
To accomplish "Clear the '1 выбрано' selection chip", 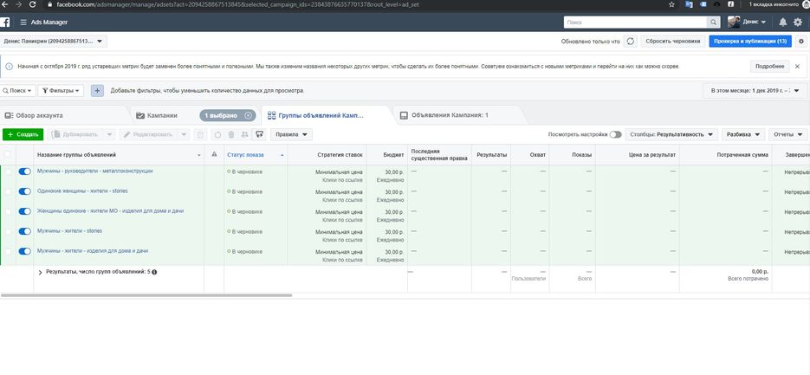I will 249,115.
